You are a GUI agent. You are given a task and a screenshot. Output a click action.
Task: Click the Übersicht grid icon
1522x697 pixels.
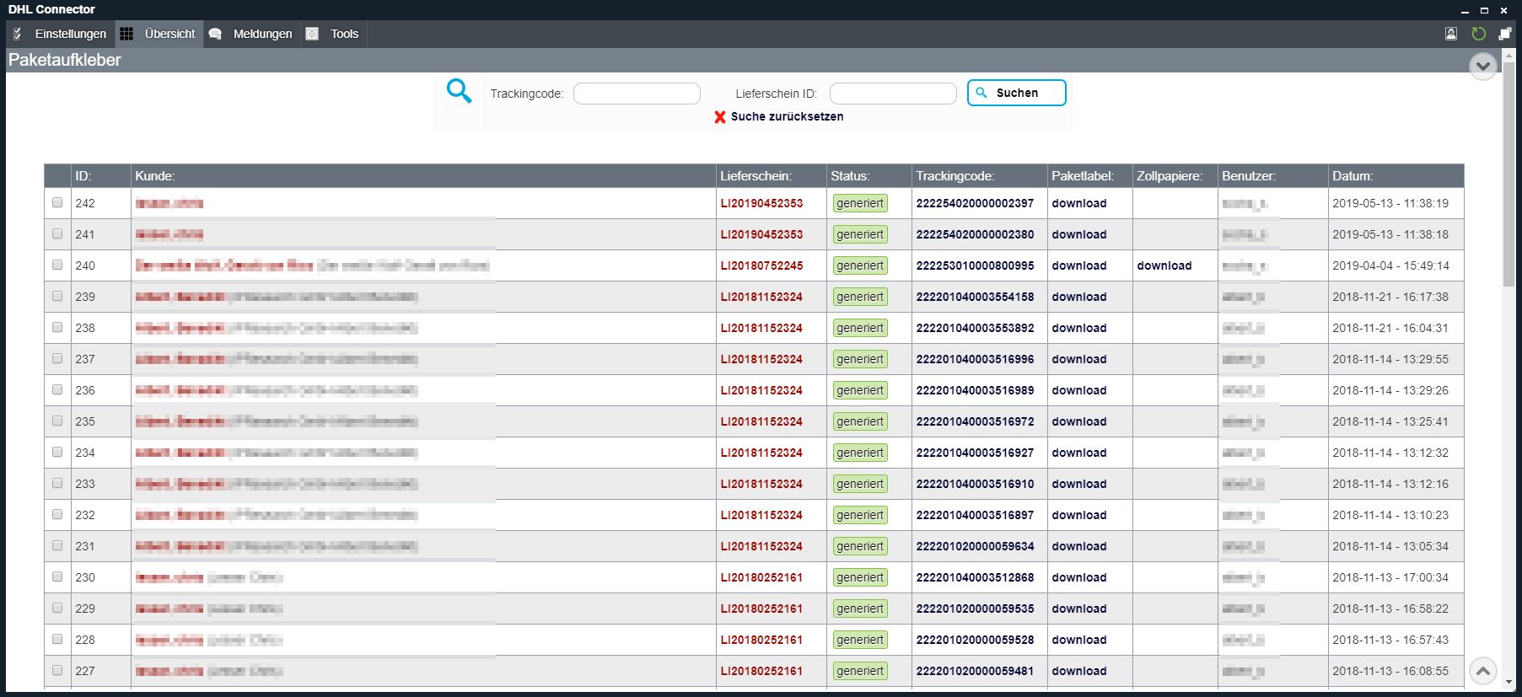click(x=126, y=34)
